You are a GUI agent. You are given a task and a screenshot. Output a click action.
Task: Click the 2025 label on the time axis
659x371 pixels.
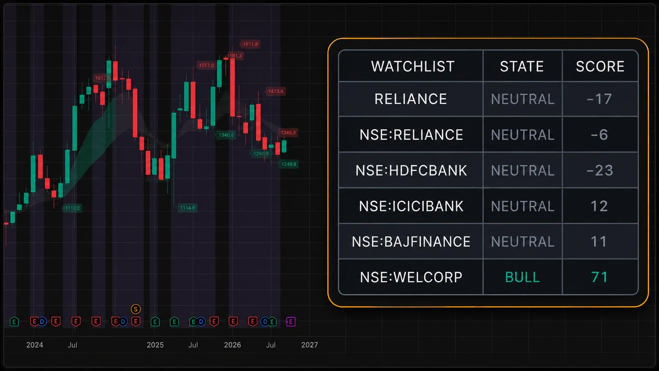(155, 345)
